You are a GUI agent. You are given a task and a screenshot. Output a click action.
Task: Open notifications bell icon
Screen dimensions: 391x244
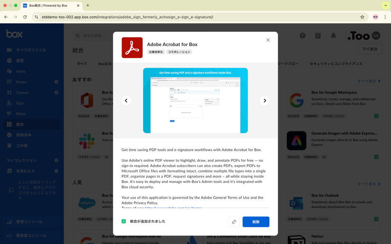[x=333, y=35]
